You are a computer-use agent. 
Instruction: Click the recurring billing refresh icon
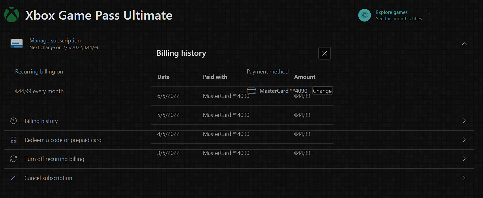pyautogui.click(x=13, y=159)
